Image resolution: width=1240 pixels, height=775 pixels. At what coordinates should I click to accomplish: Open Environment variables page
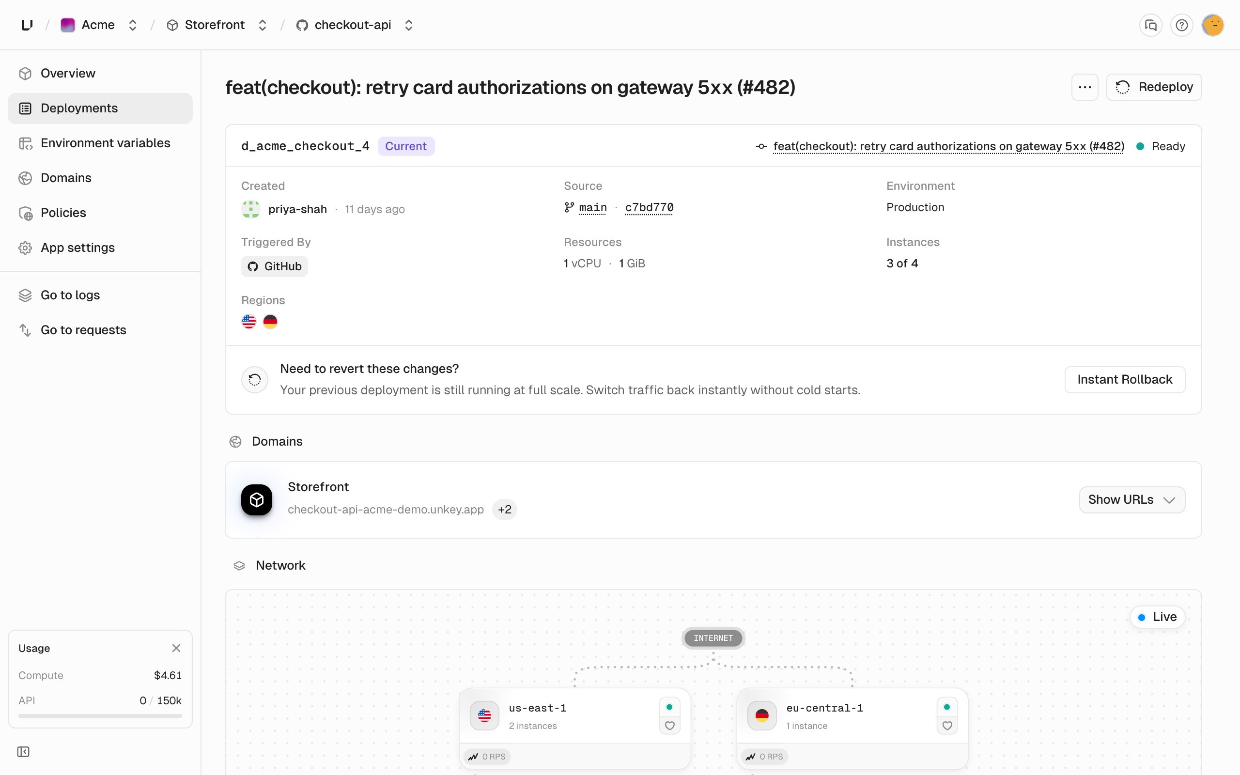click(x=100, y=143)
